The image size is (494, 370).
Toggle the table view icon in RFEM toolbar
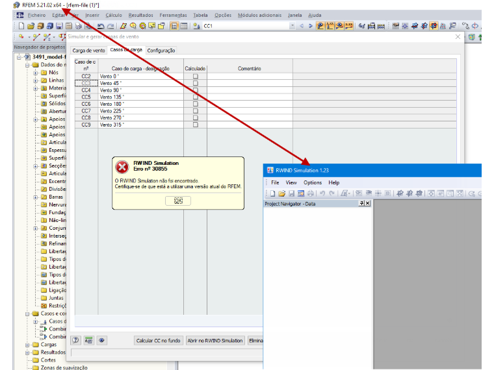coord(184,26)
